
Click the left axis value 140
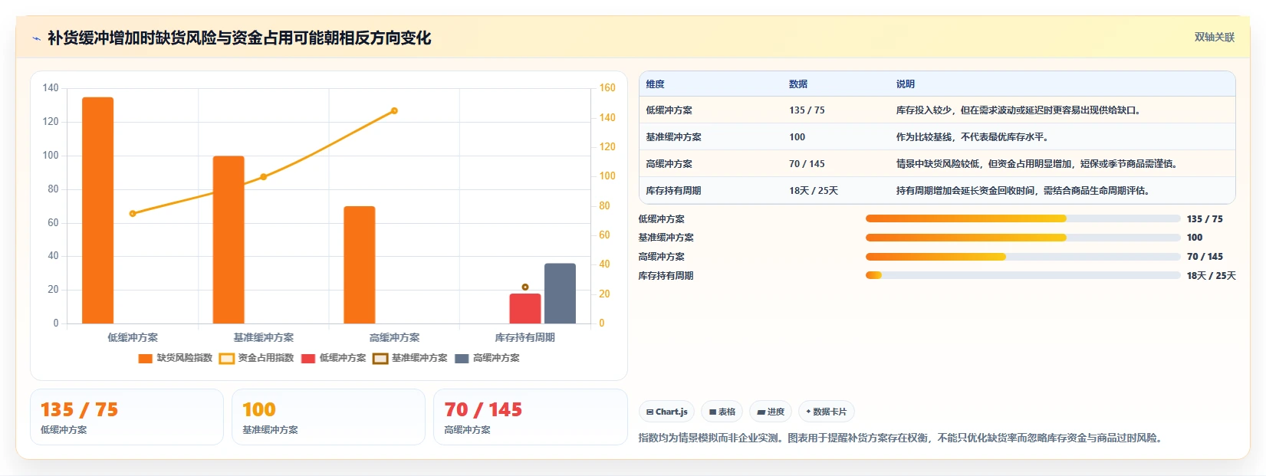pyautogui.click(x=51, y=88)
